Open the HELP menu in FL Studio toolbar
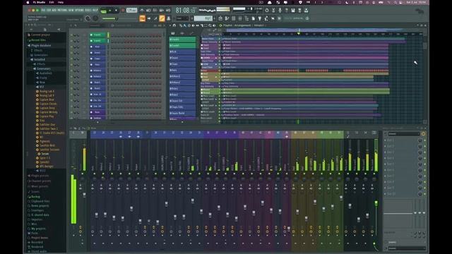Image resolution: width=452 pixels, height=254 pixels. pyautogui.click(x=95, y=10)
